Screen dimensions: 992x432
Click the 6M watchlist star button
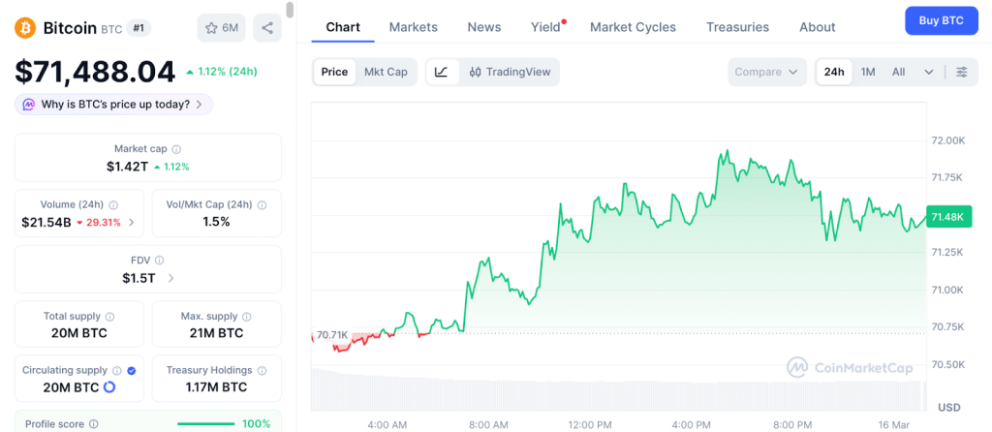[x=222, y=27]
